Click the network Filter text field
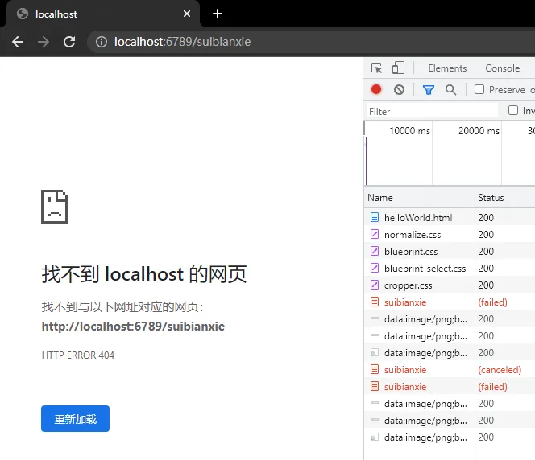The width and height of the screenshot is (535, 460). (x=431, y=111)
